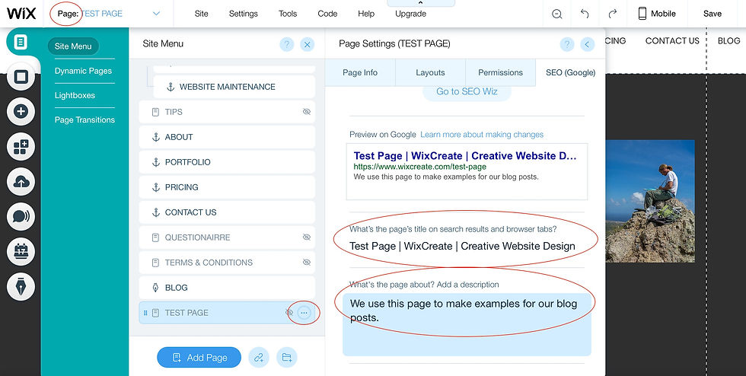This screenshot has height=376, width=746.
Task: Switch to Mobile editor view
Action: tap(657, 14)
